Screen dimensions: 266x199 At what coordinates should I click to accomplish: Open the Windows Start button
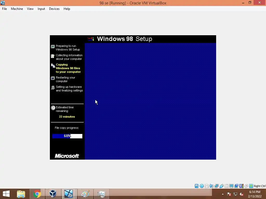coord(6,194)
